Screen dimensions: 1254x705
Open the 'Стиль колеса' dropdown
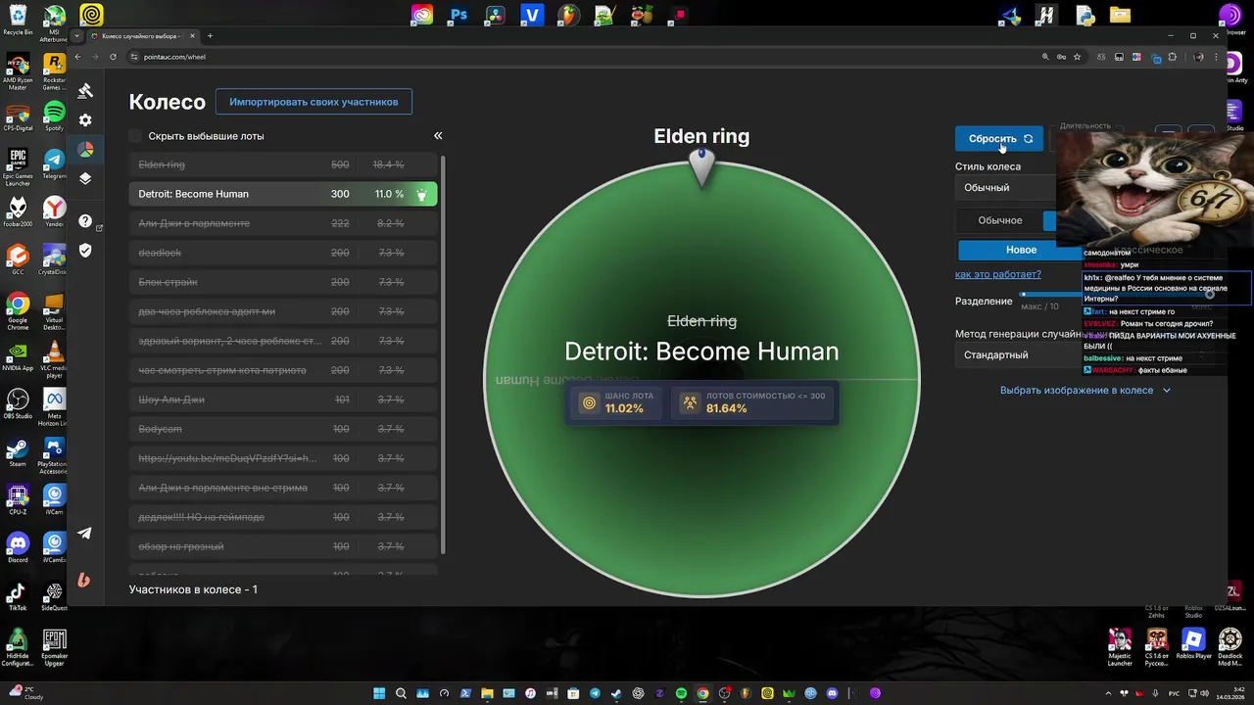[x=1006, y=188]
